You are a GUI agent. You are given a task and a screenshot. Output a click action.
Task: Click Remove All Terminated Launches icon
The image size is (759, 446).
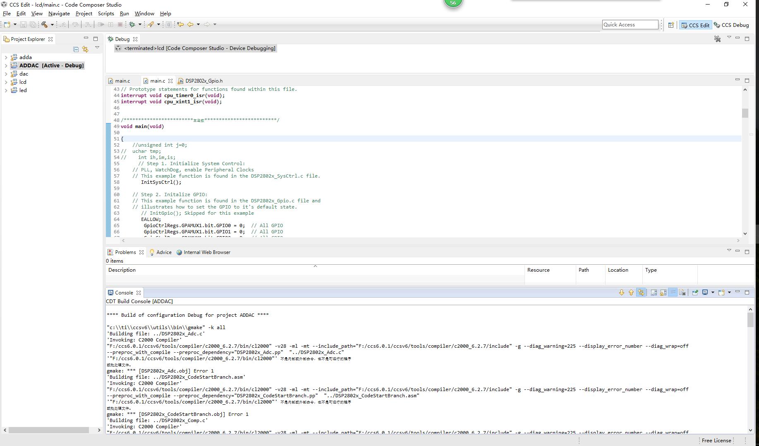coord(717,39)
